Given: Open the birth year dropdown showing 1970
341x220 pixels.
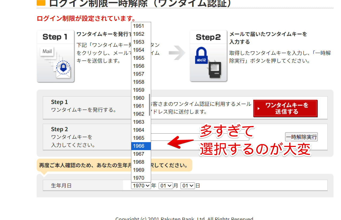Looking at the screenshot, I should (141, 186).
